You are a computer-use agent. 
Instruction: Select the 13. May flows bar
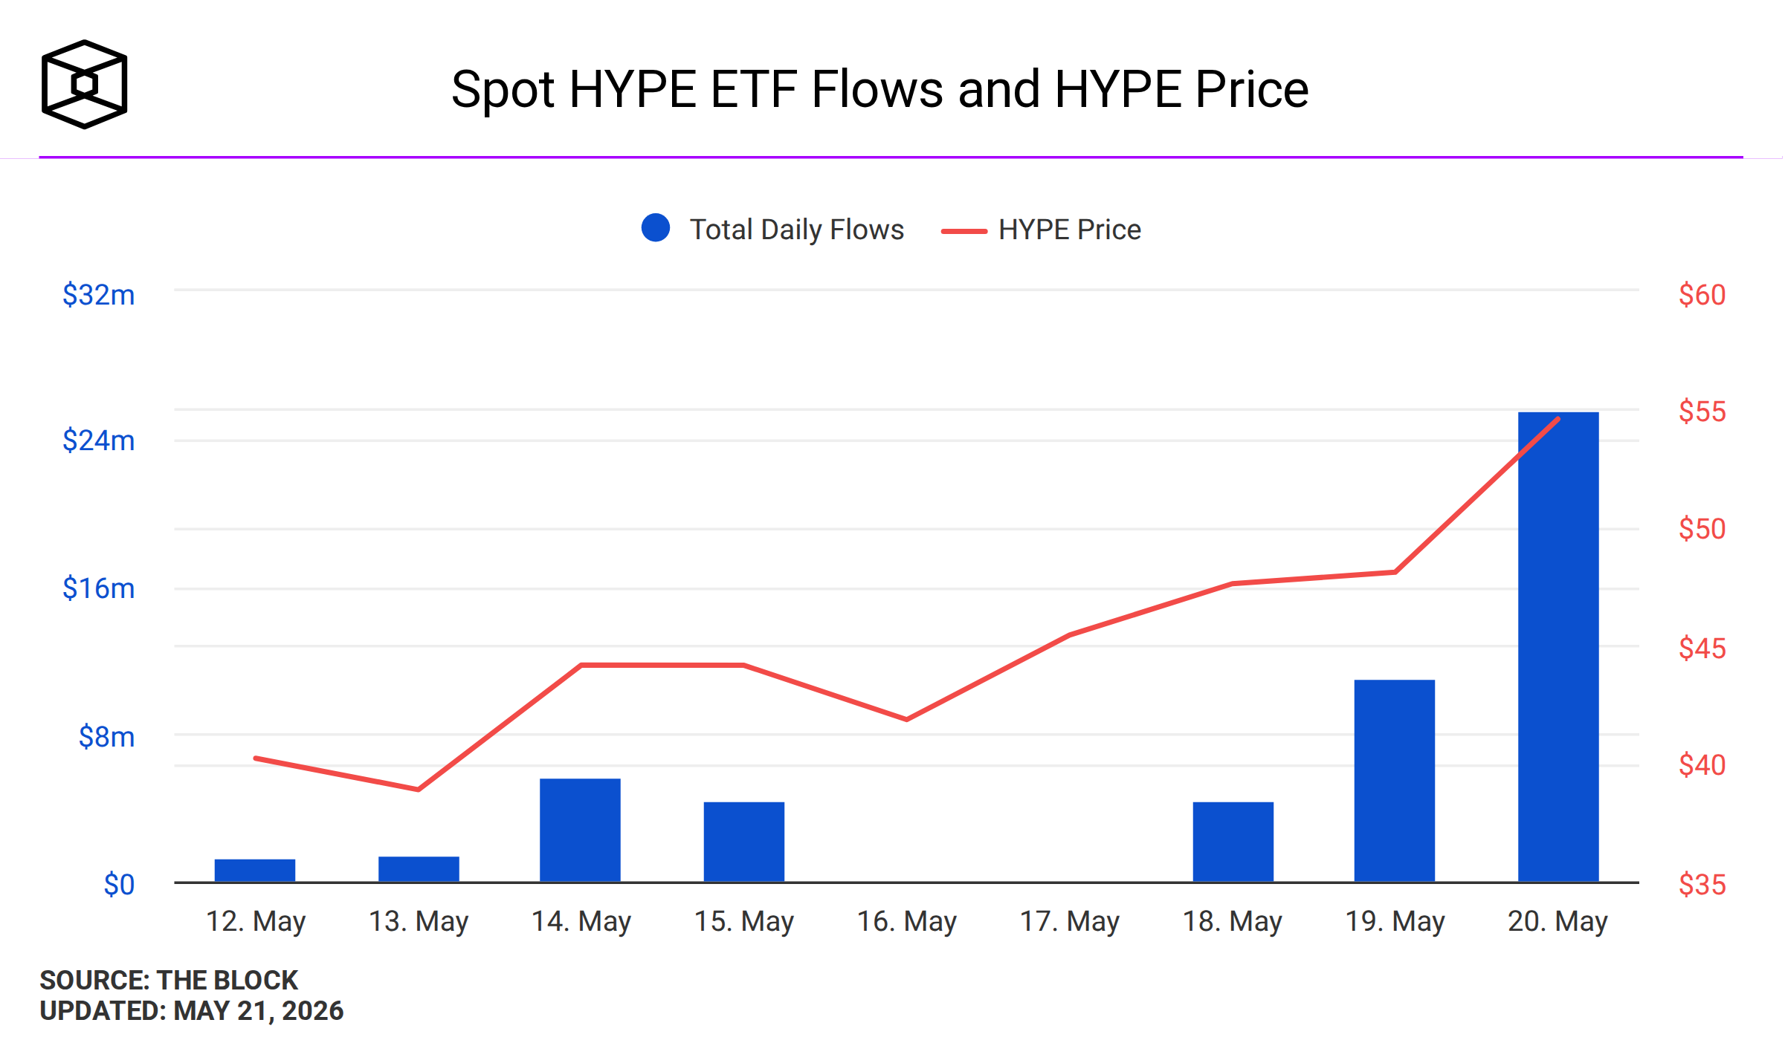tap(419, 870)
